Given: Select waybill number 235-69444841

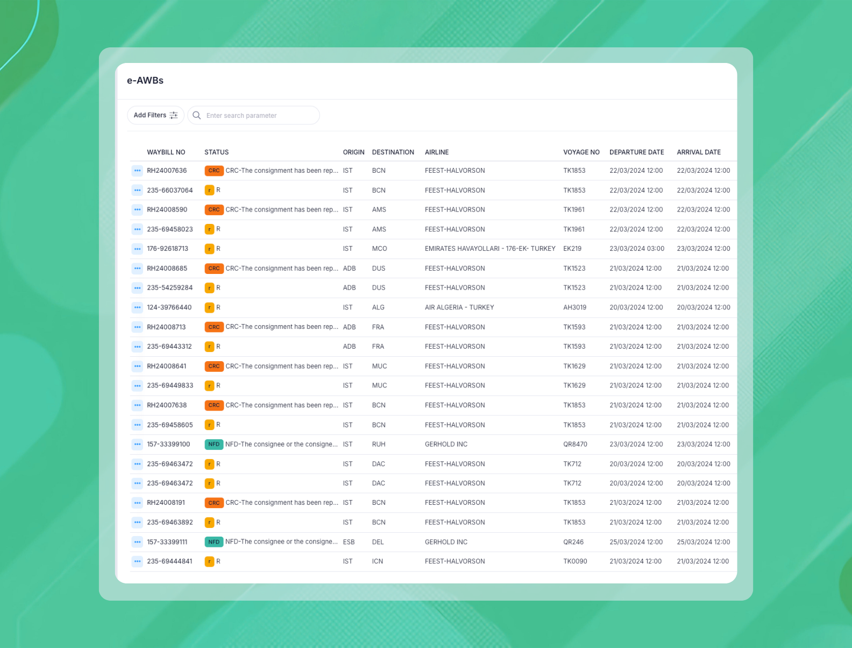Looking at the screenshot, I should [169, 561].
